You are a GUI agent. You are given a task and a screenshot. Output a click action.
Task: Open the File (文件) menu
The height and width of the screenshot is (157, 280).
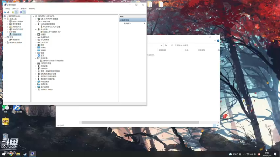click(x=7, y=8)
